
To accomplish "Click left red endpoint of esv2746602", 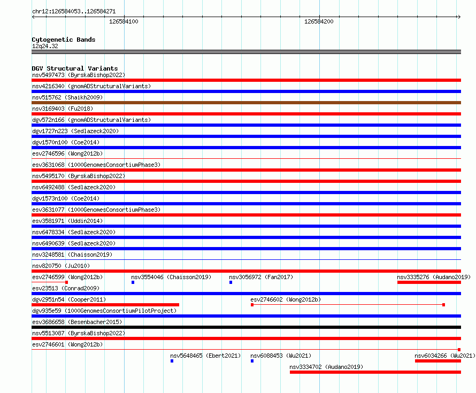I will tap(252, 305).
